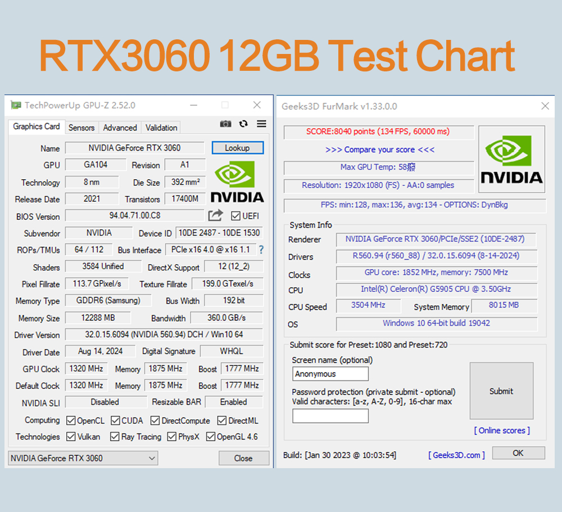Open the NVIDIA GeForce RTX 3060 GPU dropdown

pos(83,458)
